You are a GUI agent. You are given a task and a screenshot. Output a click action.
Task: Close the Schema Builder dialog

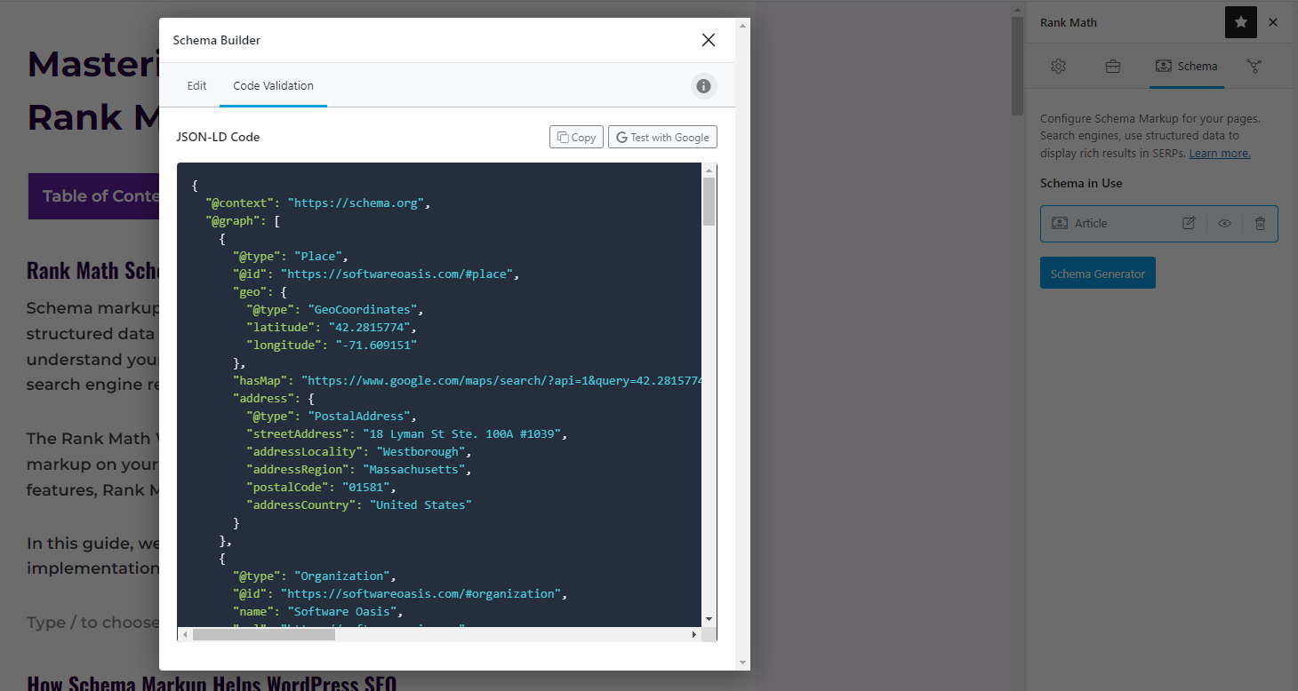(x=708, y=40)
